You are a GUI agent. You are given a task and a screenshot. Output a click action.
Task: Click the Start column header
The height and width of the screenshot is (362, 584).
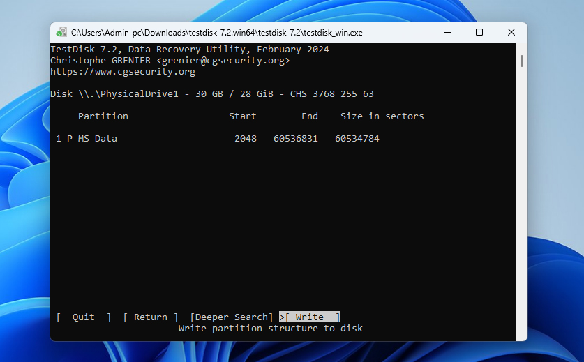(x=243, y=116)
